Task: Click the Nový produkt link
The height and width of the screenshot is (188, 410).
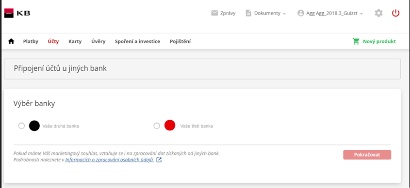Action: coord(379,41)
